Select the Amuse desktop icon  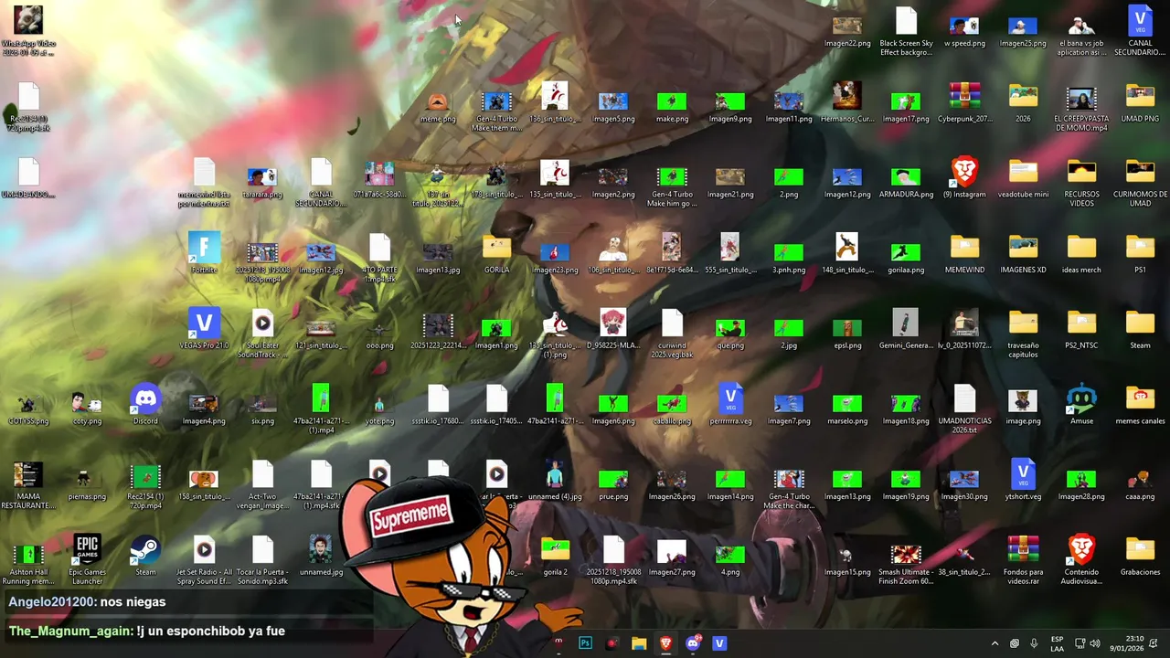[1081, 405]
